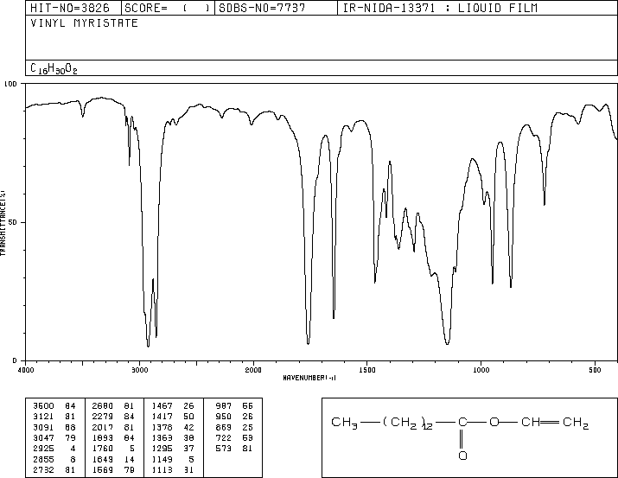This screenshot has height=478, width=618.
Task: Click the carbonyl oxygen below carbon
Action: pos(462,456)
